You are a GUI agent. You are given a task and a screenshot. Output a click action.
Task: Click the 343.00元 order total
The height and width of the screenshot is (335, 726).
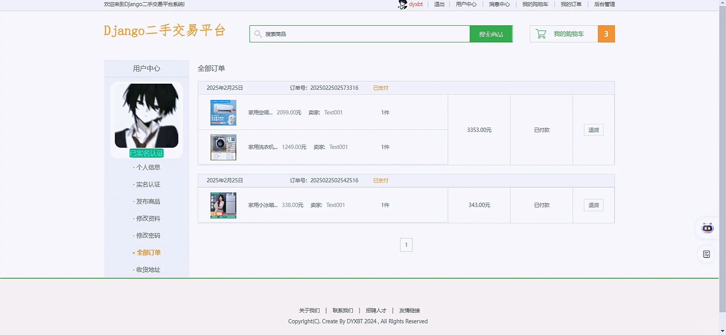tap(479, 205)
